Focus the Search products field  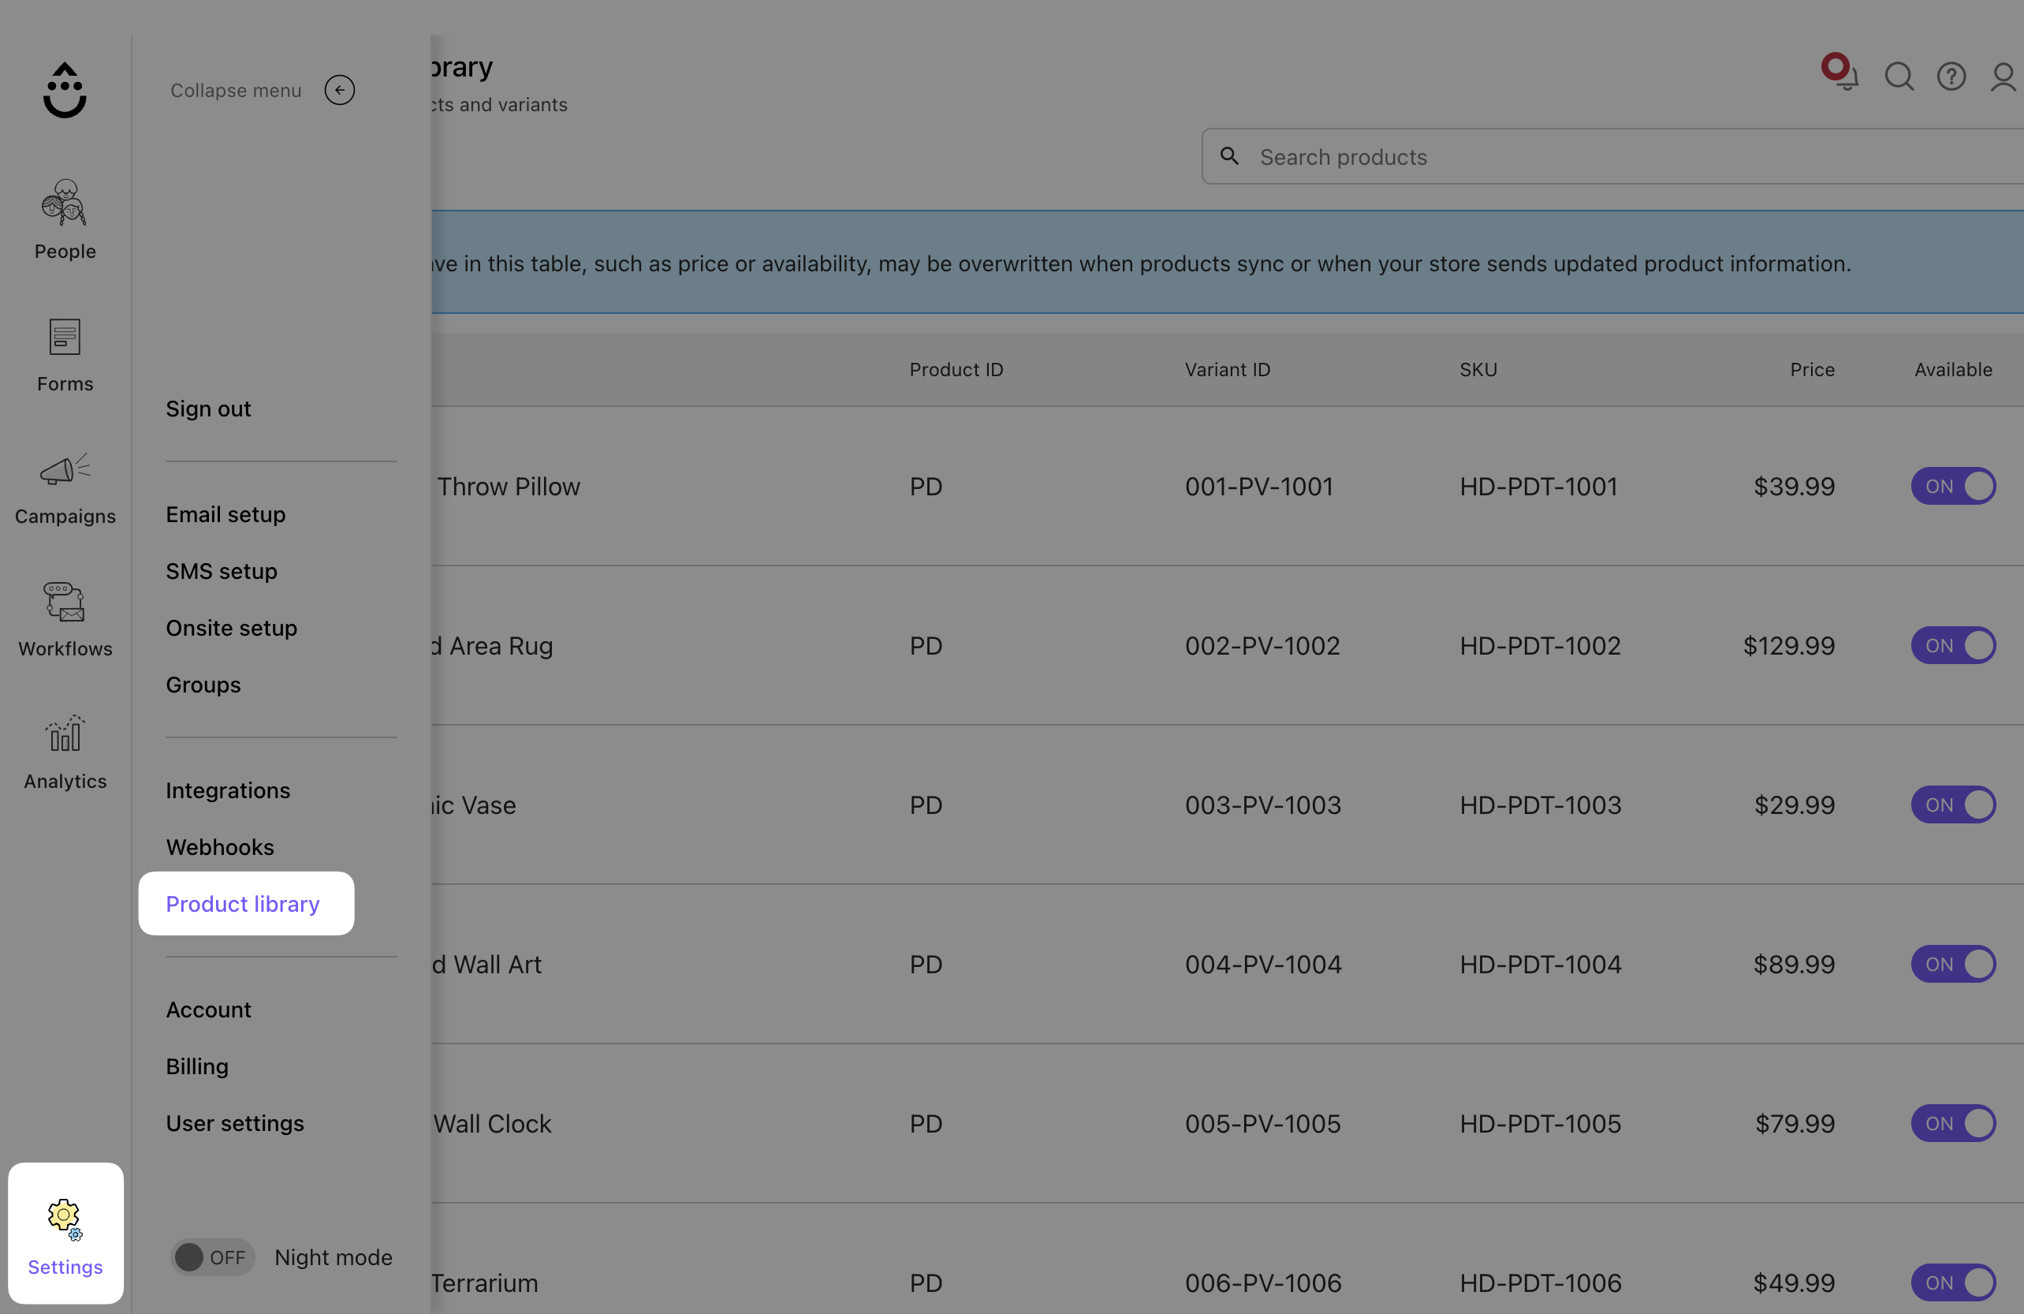1612,156
